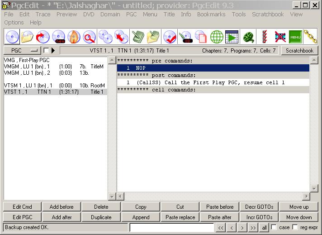Click the yellow chain link icon
This screenshot has height=235, width=322.
tap(311, 37)
